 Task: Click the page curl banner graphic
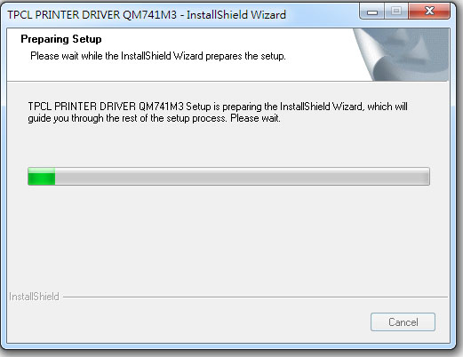[x=401, y=55]
